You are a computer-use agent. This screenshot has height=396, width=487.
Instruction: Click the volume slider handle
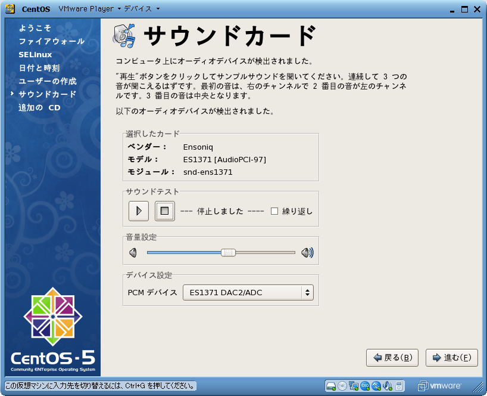point(228,253)
